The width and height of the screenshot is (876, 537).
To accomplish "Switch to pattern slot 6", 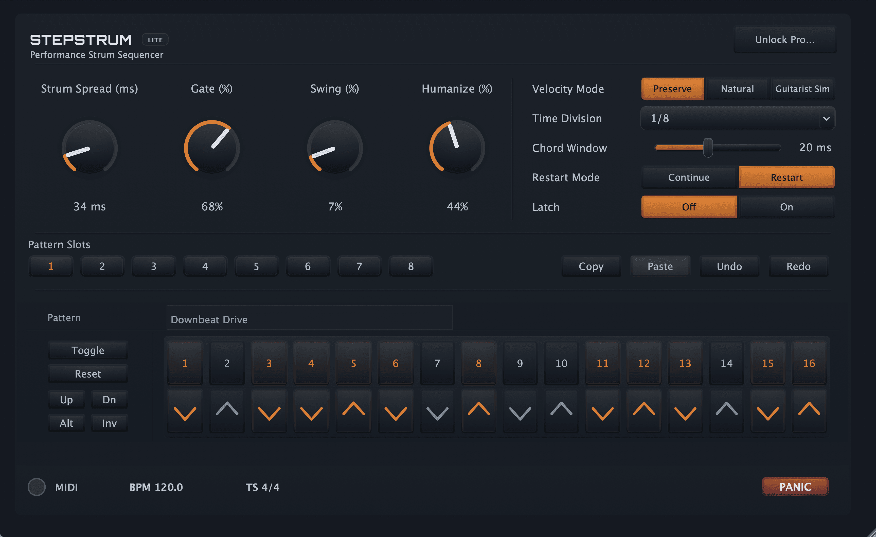I will pyautogui.click(x=308, y=266).
